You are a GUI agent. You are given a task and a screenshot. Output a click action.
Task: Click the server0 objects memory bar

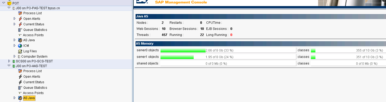coord(228,50)
